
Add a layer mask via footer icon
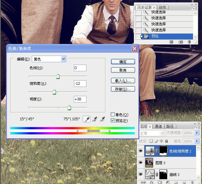[160, 182]
